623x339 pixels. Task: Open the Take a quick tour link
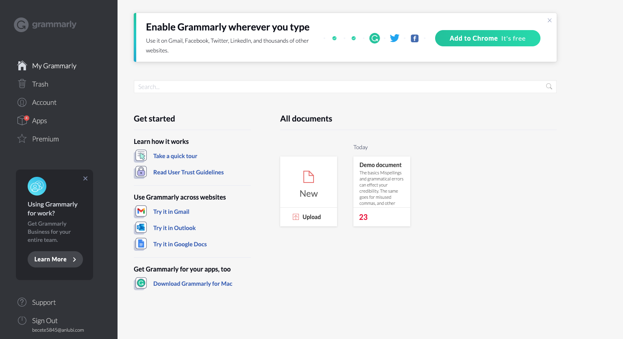[175, 156]
